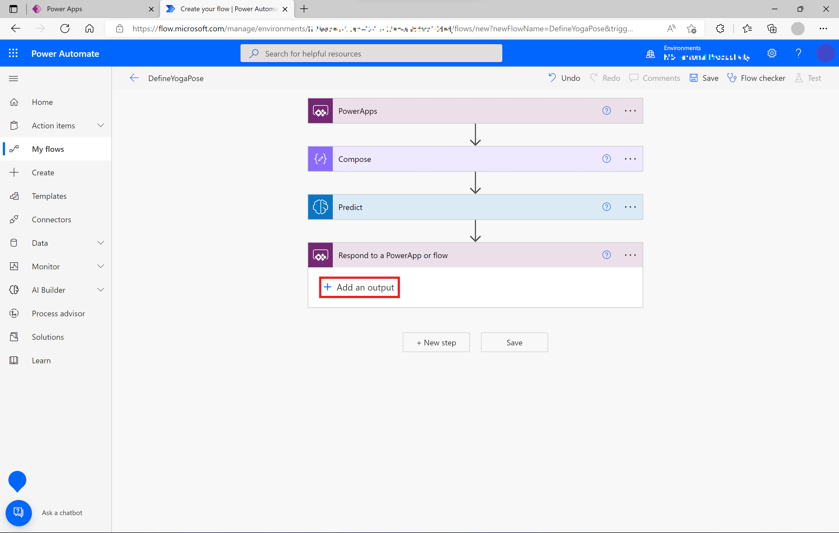Expand the Action items chevron
This screenshot has width=839, height=533.
(x=101, y=125)
